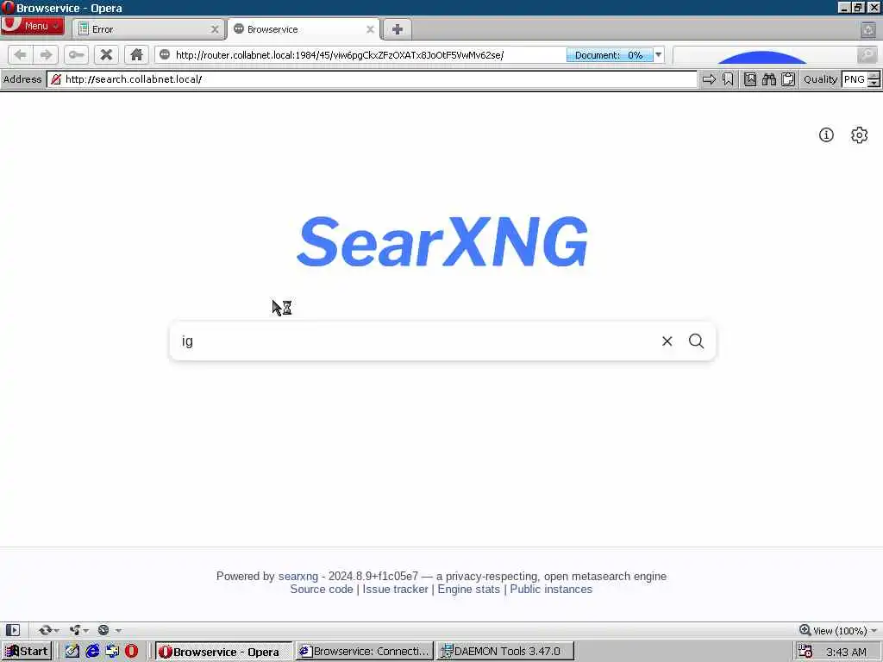Launch Internet Explorer from quick launch
Image resolution: width=883 pixels, height=662 pixels.
[91, 652]
